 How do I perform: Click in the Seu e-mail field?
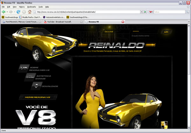118,32
